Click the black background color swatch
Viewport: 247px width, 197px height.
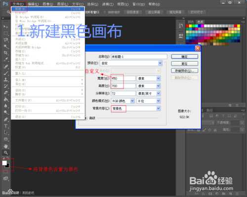pyautogui.click(x=7, y=166)
